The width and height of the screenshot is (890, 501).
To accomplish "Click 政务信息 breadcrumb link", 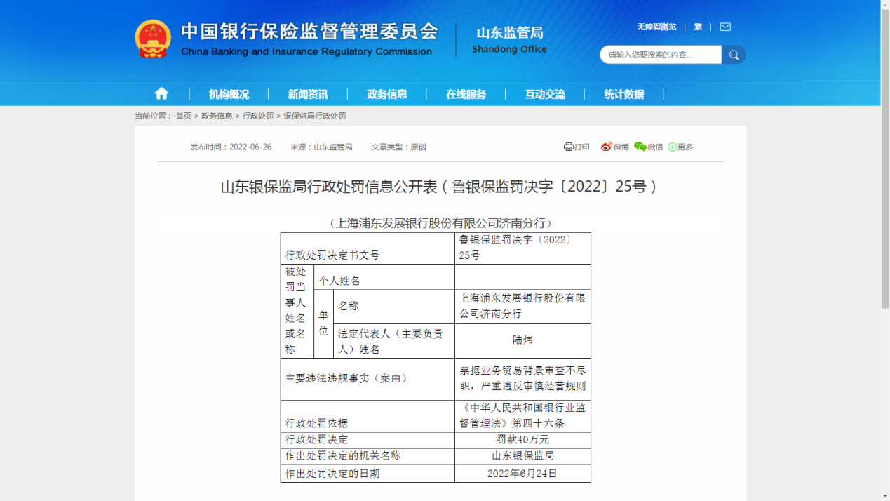I will (x=217, y=116).
